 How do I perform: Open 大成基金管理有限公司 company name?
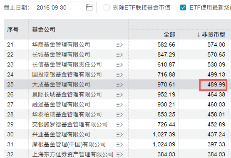click(61, 84)
